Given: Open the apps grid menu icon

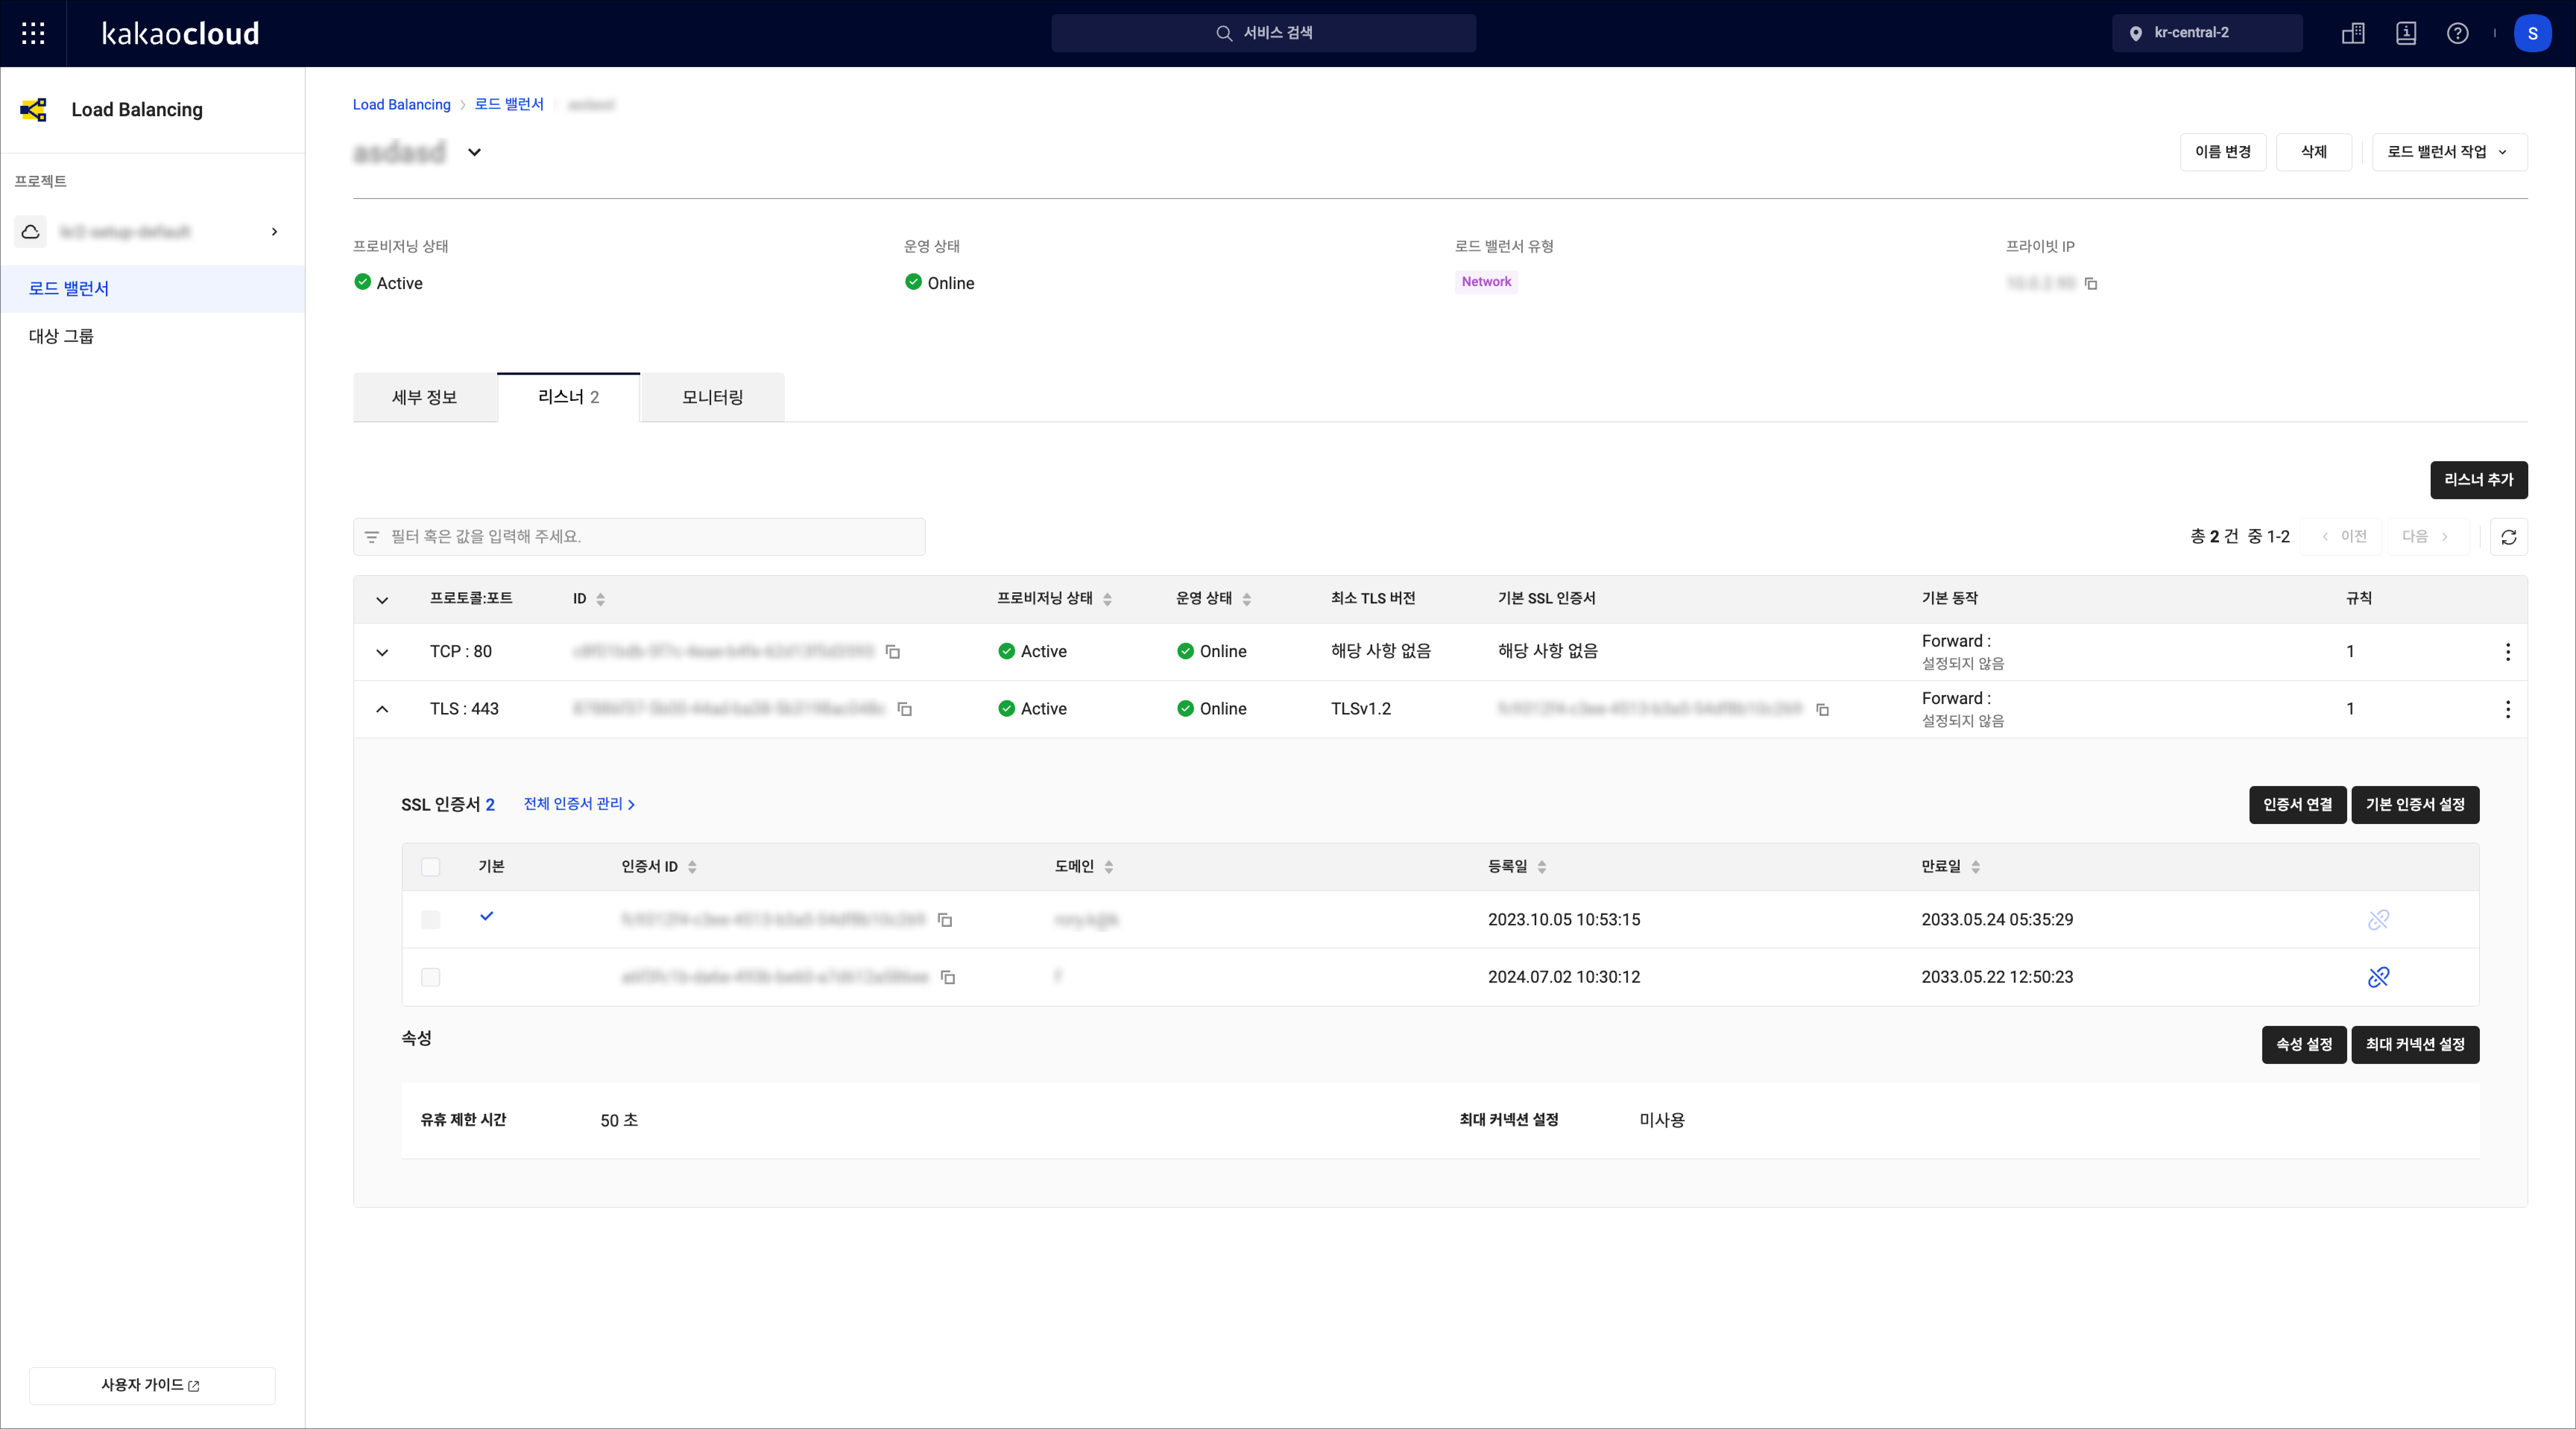Looking at the screenshot, I should tap(33, 33).
